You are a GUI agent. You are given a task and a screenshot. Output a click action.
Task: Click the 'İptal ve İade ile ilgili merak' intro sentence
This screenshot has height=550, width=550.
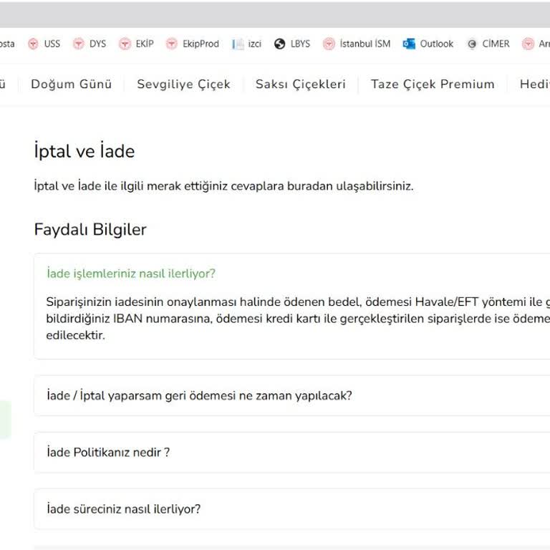point(223,186)
